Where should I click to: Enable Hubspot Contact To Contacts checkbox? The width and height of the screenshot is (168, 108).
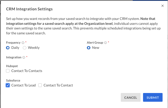8,71
